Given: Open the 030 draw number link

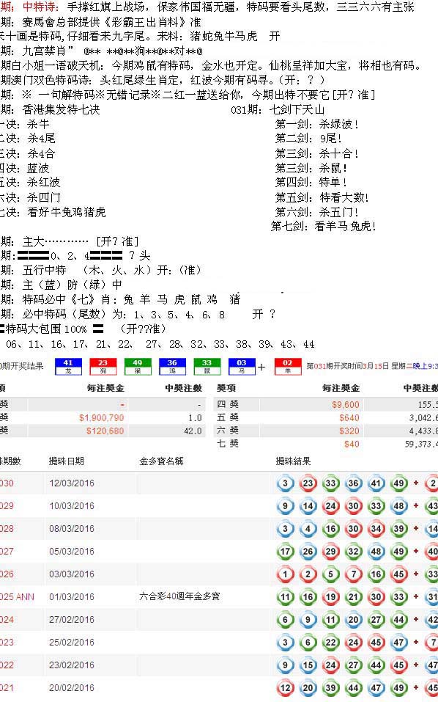Looking at the screenshot, I should [x=7, y=483].
